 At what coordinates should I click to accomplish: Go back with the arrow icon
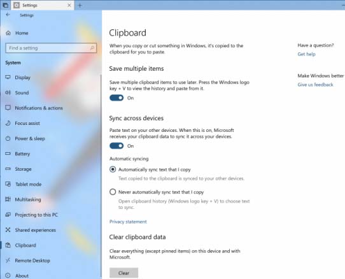coord(8,15)
